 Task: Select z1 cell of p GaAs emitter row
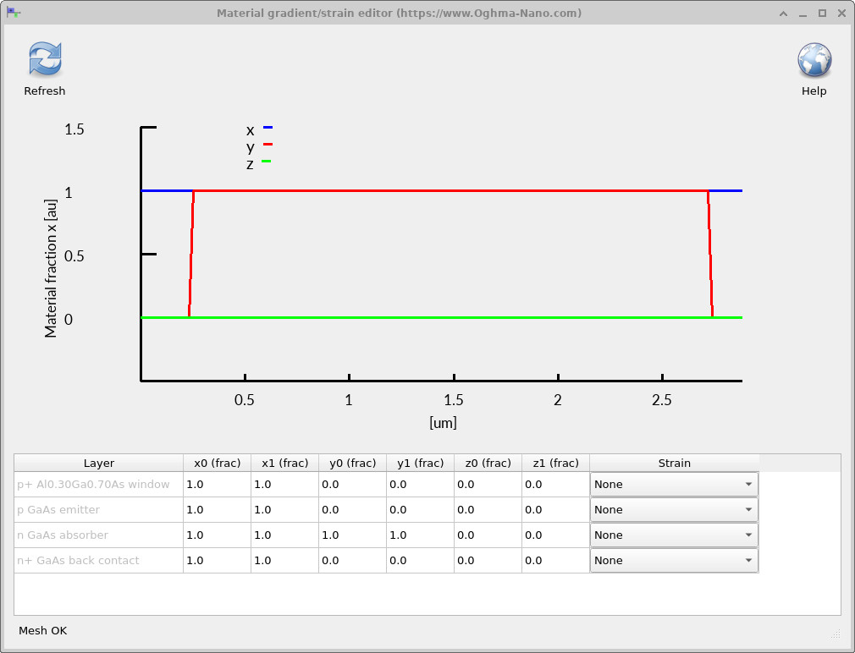point(555,510)
